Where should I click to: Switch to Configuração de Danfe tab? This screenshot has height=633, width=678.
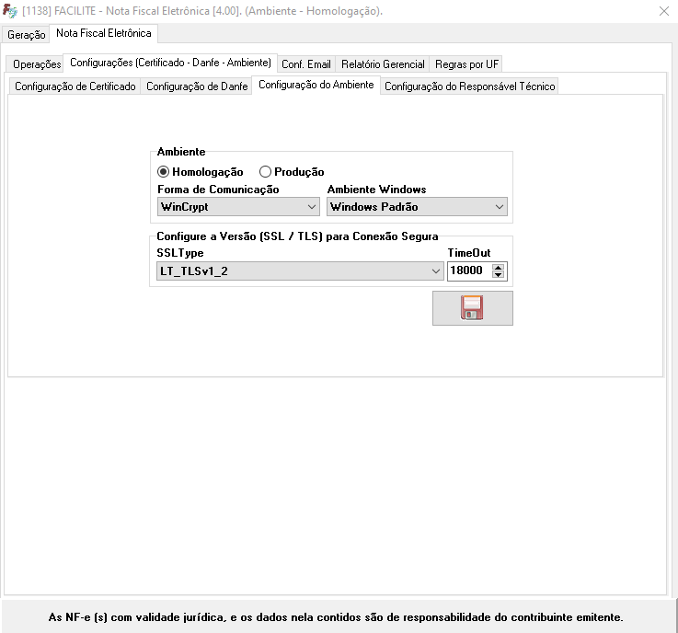coord(197,86)
